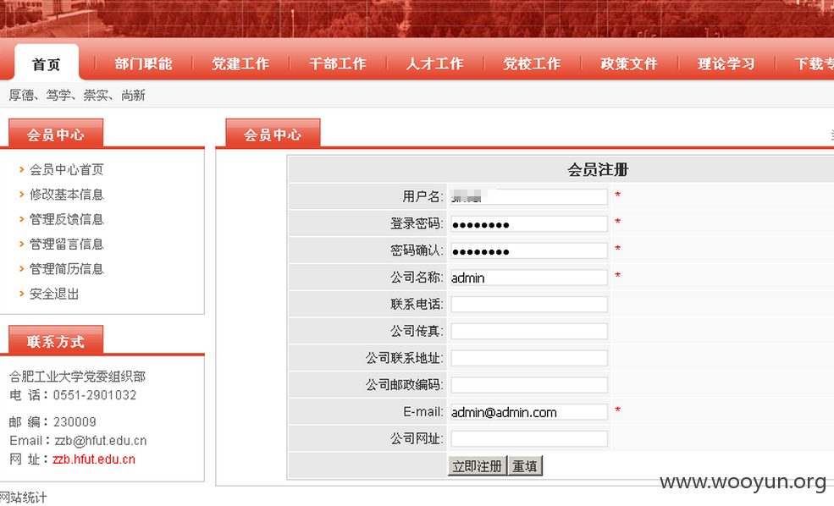Focus the 密码确认 password field
Screen dimensions: 834x506
coord(529,250)
